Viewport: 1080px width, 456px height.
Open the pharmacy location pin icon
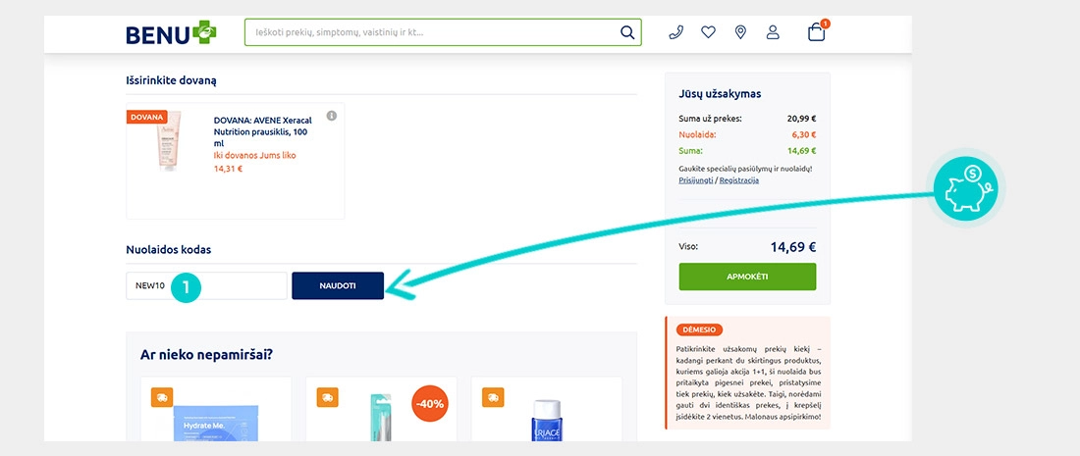tap(740, 32)
